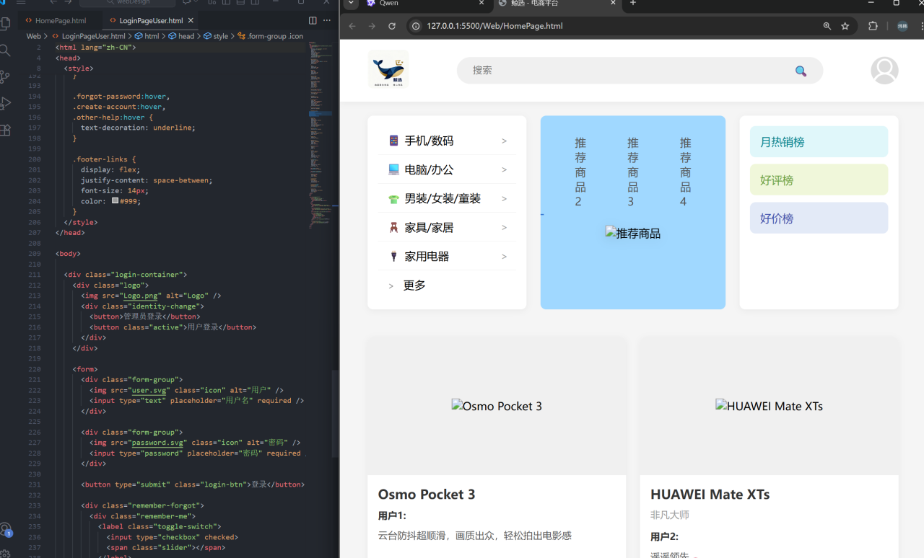924x558 pixels.
Task: Click the 电脑/办公 computer icon
Action: tap(393, 169)
